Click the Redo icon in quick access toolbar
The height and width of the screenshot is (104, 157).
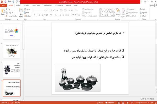[13, 2]
